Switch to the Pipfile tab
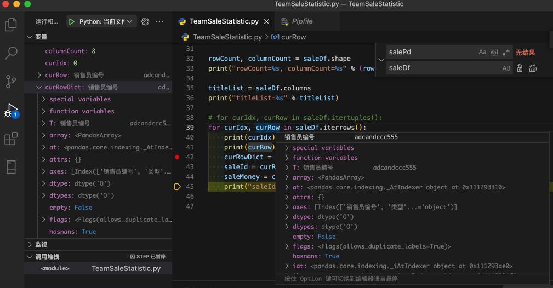 coord(302,21)
